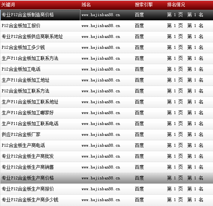Click domain in 专业P12合金板生产商价格 row
The image size is (213, 206).
[101, 178]
